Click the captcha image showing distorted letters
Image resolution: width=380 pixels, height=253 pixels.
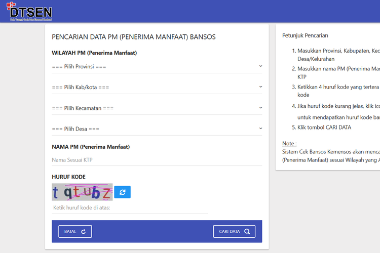tap(82, 192)
